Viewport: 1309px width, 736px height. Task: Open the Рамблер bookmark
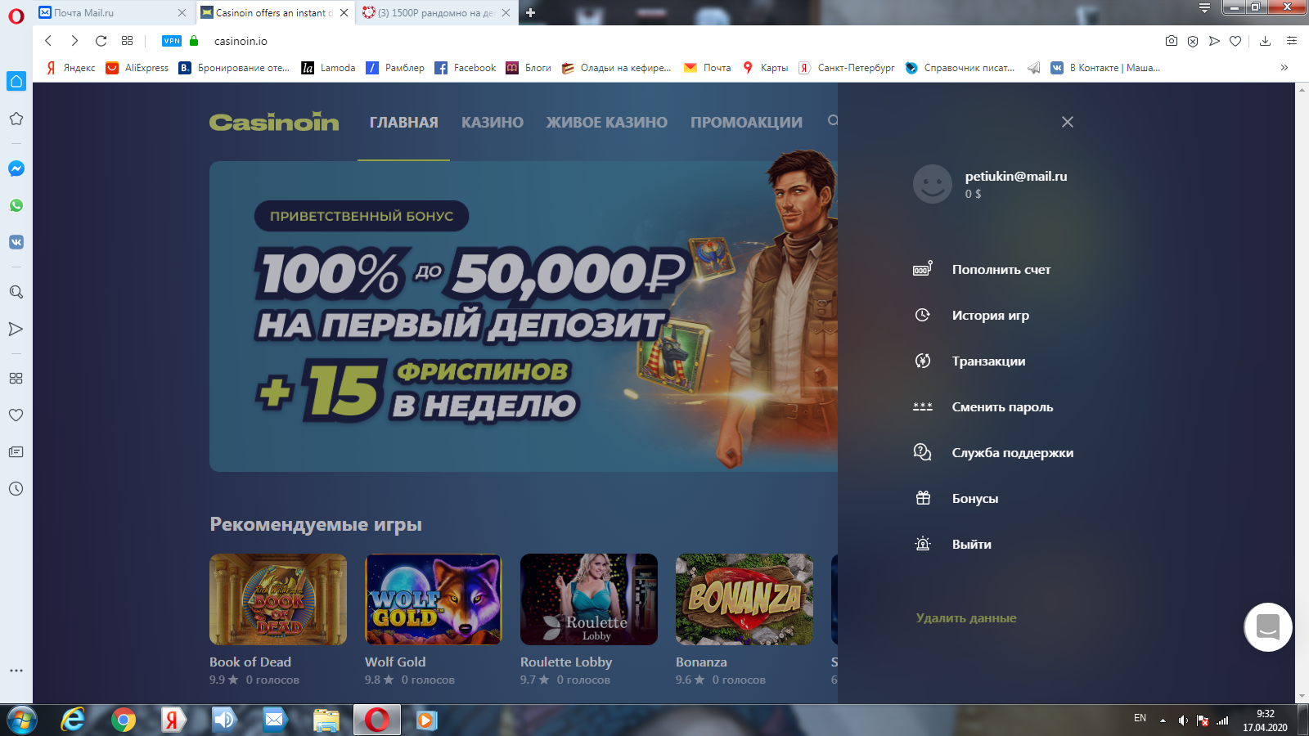395,68
